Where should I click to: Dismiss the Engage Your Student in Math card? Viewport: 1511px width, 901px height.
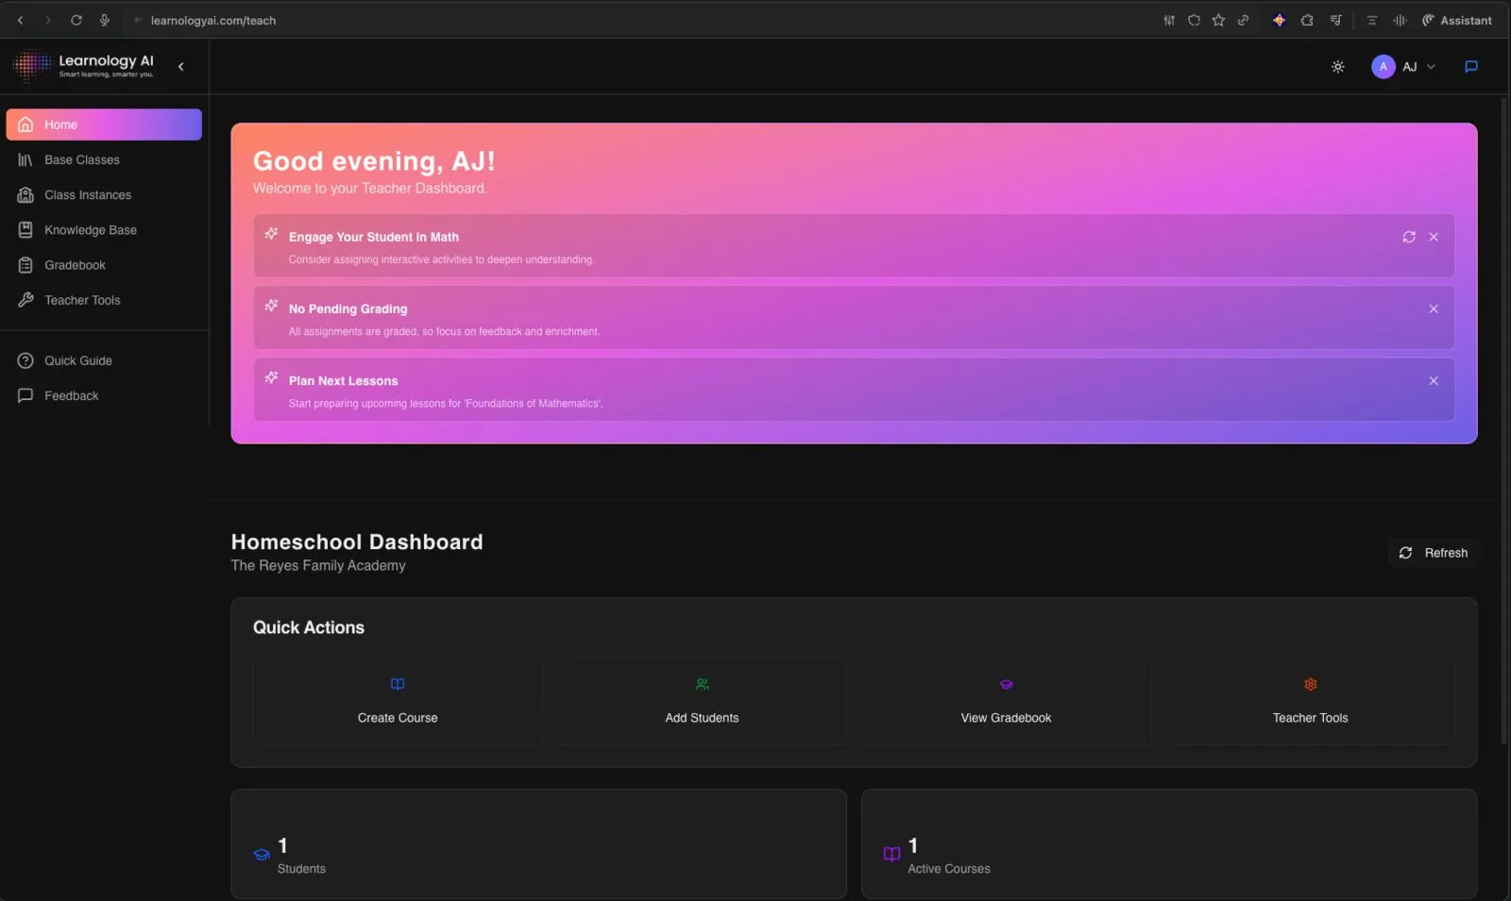(x=1434, y=237)
